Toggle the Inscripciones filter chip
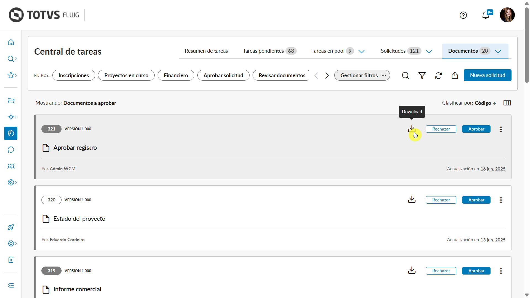530x298 pixels. tap(73, 75)
